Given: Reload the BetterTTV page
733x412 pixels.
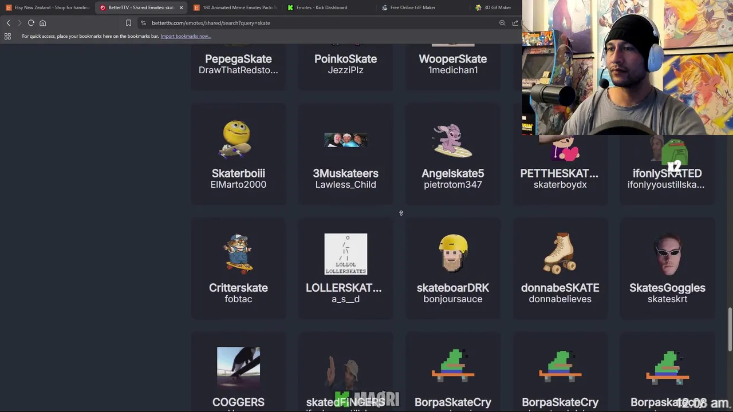Looking at the screenshot, I should 31,23.
